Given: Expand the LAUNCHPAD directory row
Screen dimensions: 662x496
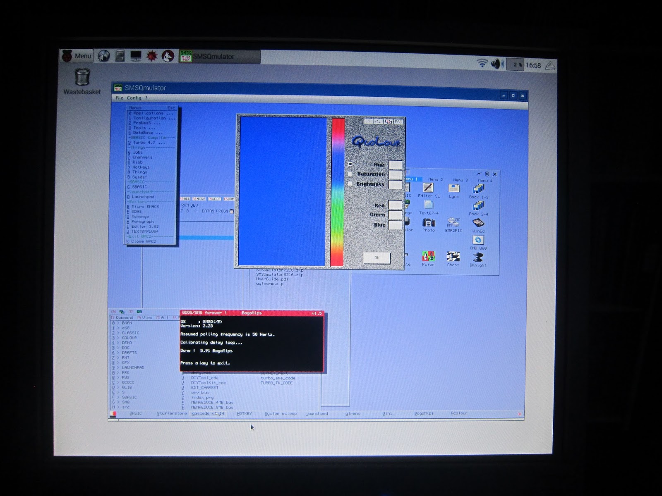Looking at the screenshot, I should (x=128, y=367).
